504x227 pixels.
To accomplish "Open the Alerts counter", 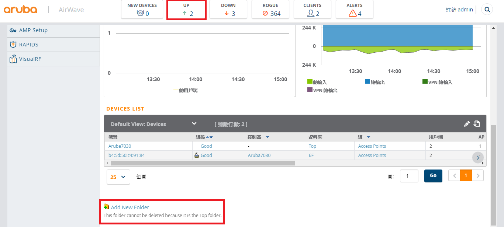I will click(x=355, y=10).
